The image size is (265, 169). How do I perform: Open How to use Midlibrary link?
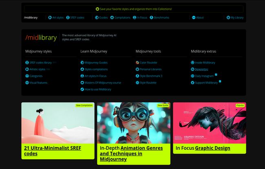coord(98,89)
